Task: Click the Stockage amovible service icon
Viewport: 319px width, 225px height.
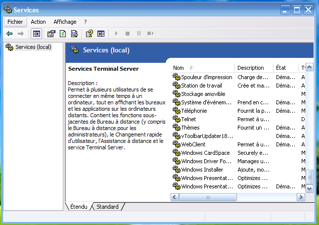Action: [177, 94]
